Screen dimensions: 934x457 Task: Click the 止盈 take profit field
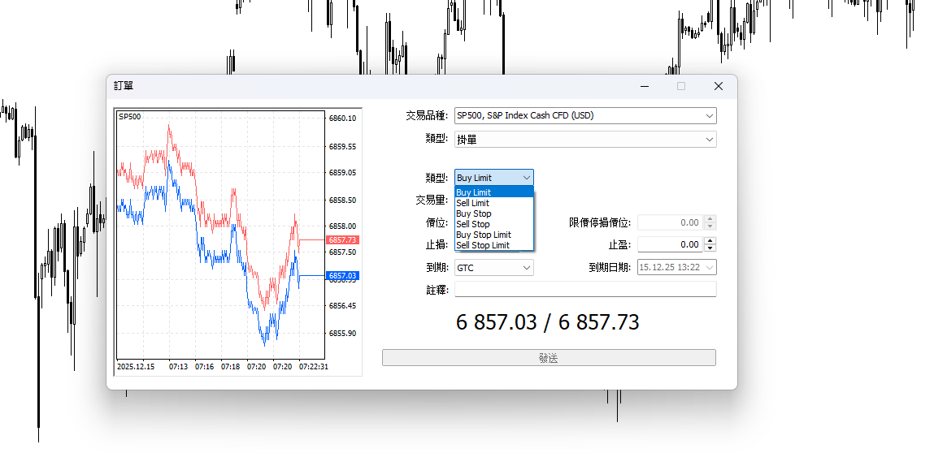pos(669,244)
